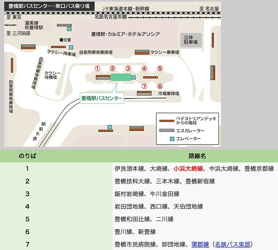Screen dimensions: 278x250
Task: Click the elevator icon in the legend
Action: click(172, 138)
